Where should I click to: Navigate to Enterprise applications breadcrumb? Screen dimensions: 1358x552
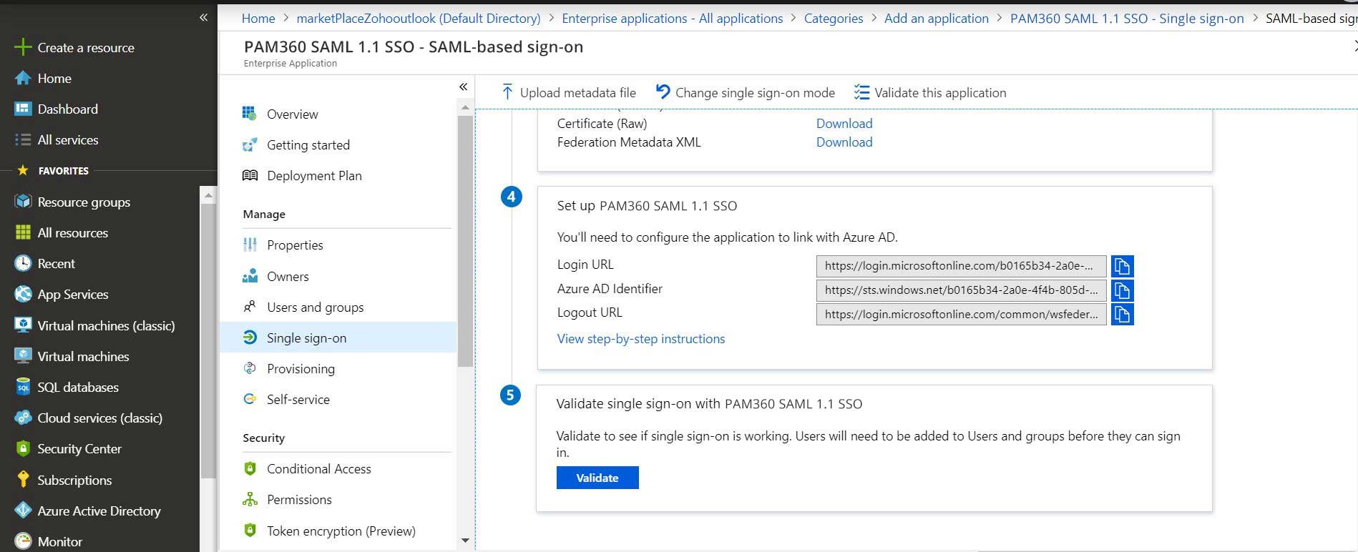pos(672,19)
